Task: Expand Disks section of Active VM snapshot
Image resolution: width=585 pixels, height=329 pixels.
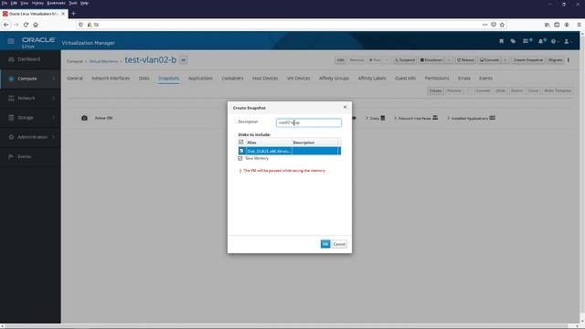Action: coord(367,118)
